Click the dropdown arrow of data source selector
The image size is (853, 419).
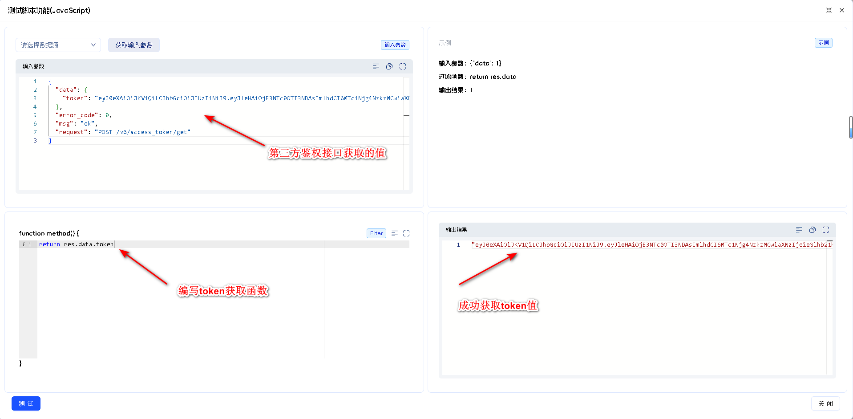pyautogui.click(x=93, y=45)
